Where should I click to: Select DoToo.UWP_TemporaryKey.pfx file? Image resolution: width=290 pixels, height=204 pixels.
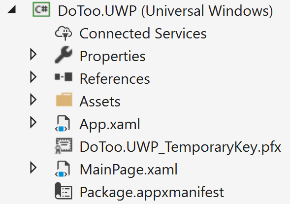coord(180,147)
